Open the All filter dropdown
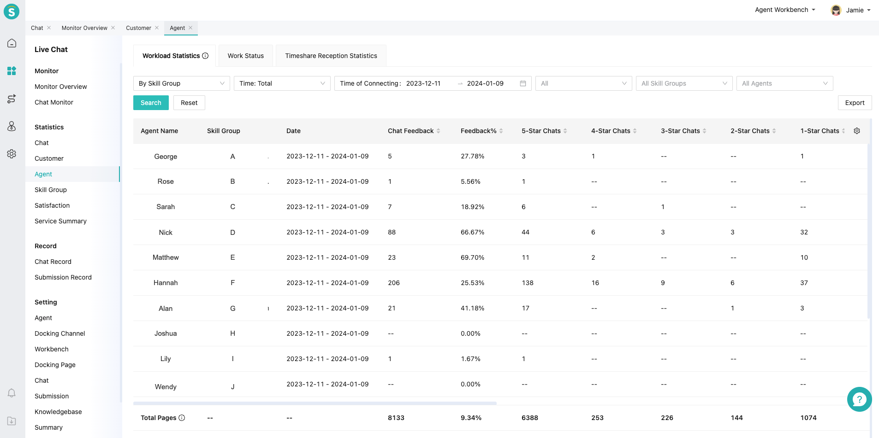The height and width of the screenshot is (438, 879). [x=584, y=83]
